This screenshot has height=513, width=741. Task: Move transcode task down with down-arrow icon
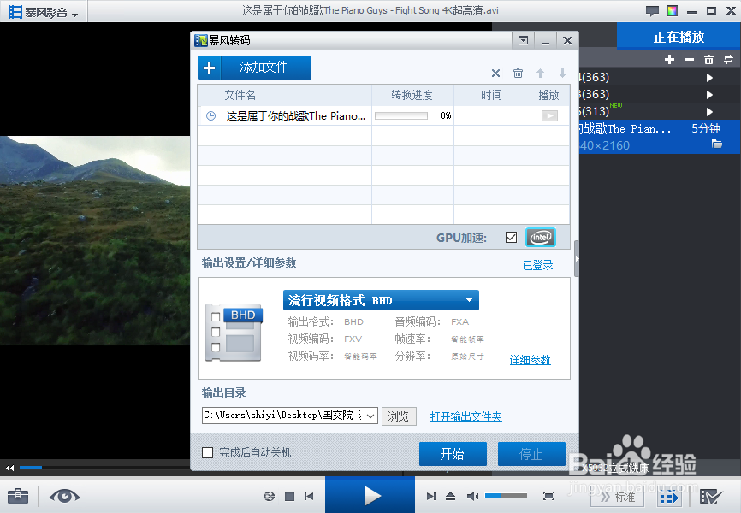pyautogui.click(x=562, y=74)
